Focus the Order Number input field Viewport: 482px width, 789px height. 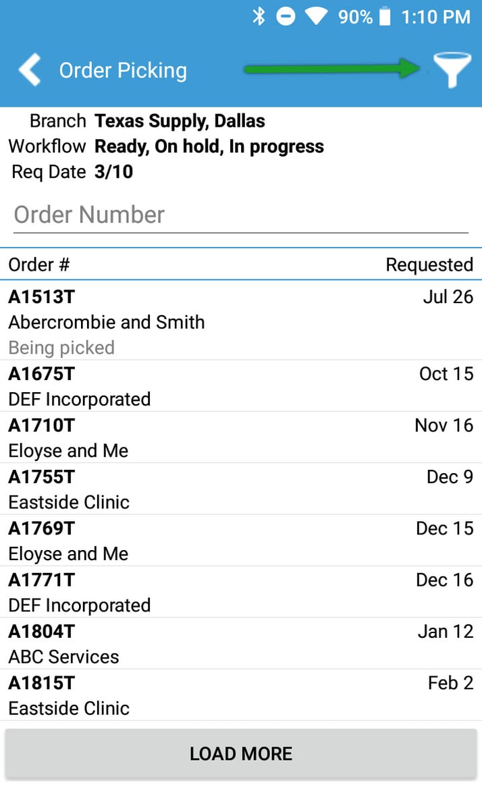240,215
